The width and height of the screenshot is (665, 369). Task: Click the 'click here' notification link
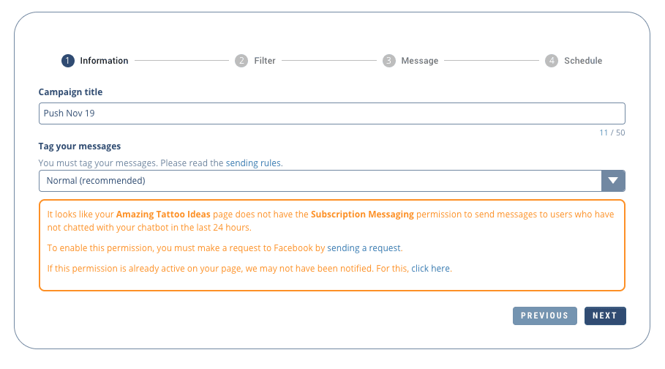431,269
